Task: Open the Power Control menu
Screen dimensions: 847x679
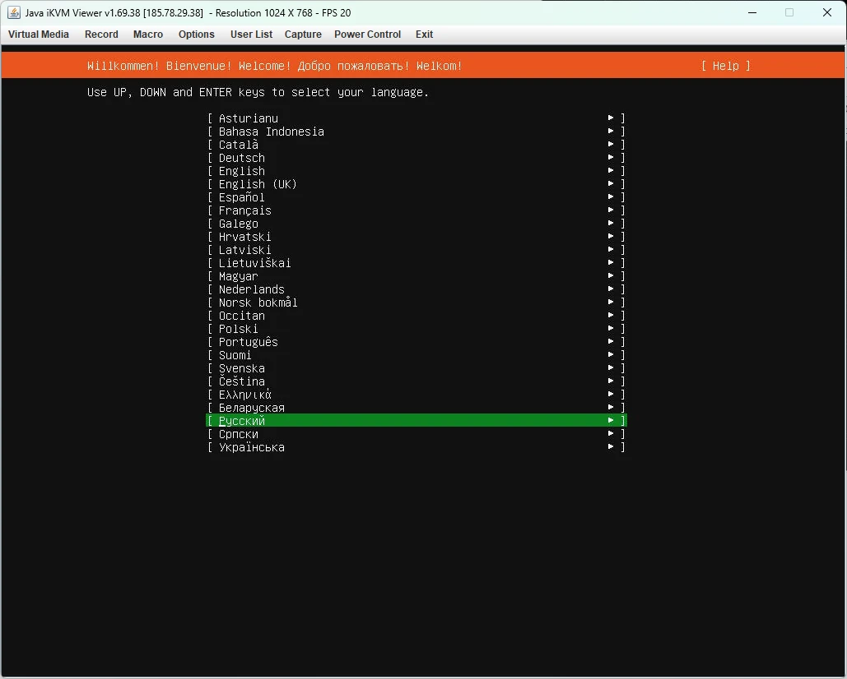Action: pyautogui.click(x=367, y=35)
